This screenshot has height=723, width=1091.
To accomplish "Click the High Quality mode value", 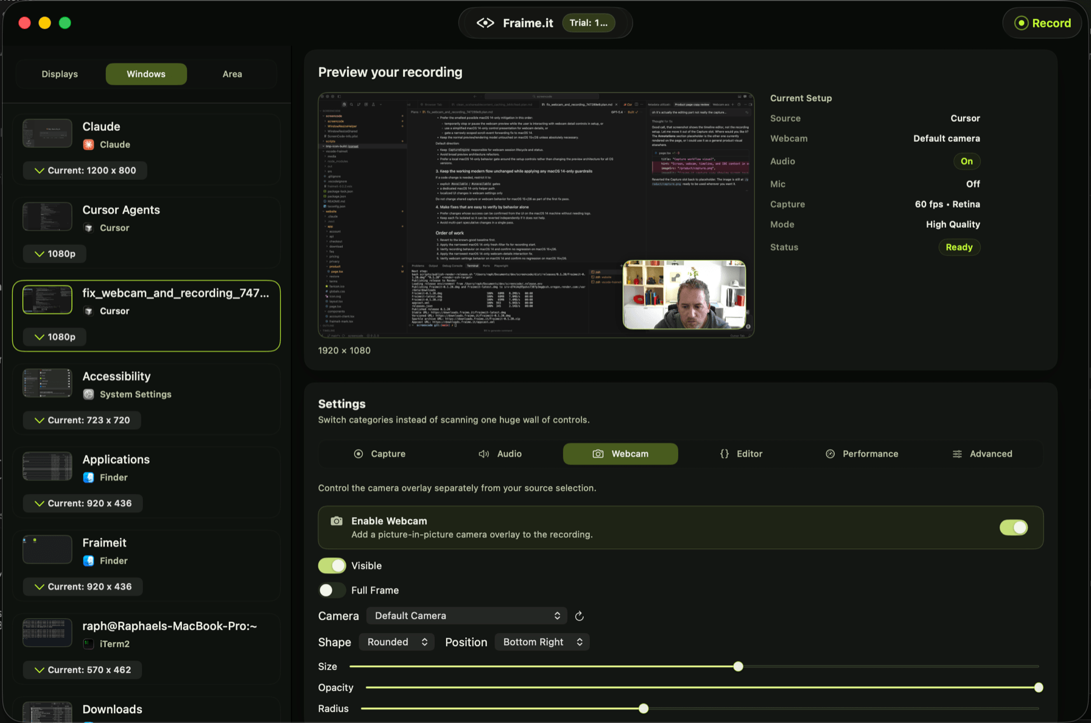I will [x=953, y=225].
